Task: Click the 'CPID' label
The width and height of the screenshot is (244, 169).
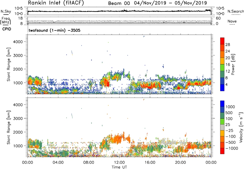Action: [7, 29]
